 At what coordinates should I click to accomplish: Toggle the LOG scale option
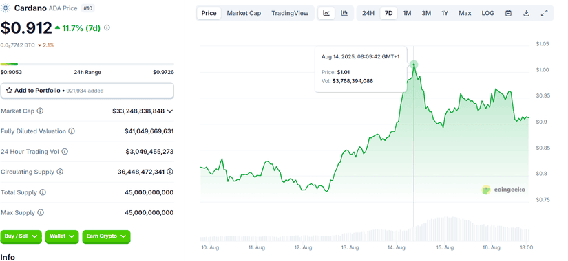point(487,13)
